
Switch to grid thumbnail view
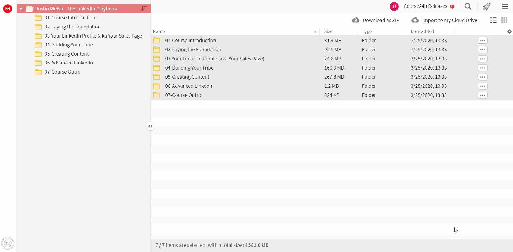504,20
